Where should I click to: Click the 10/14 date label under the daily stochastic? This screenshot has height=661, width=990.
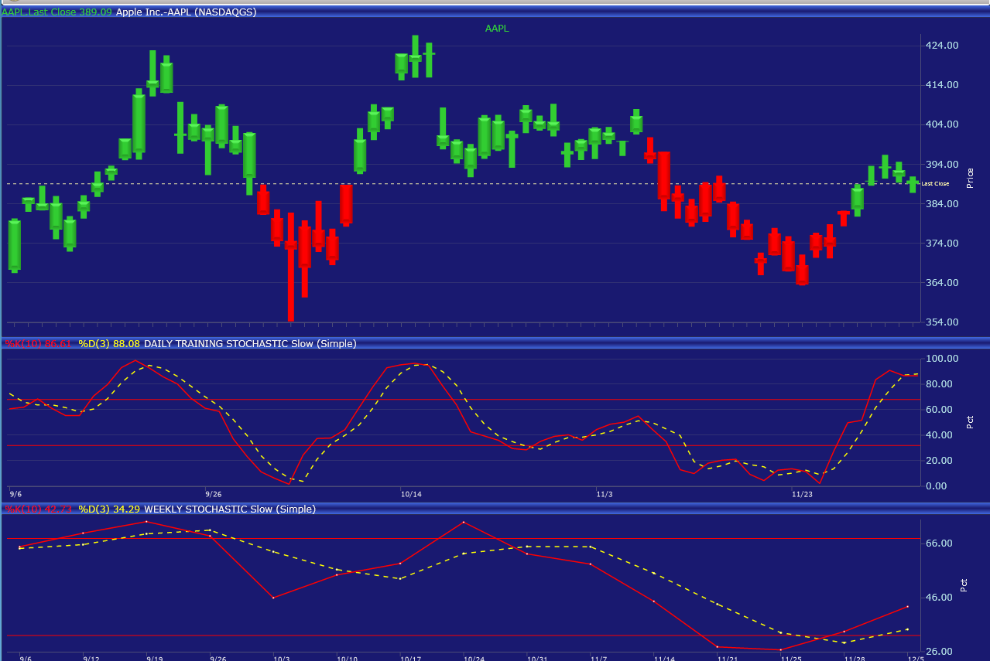(411, 493)
